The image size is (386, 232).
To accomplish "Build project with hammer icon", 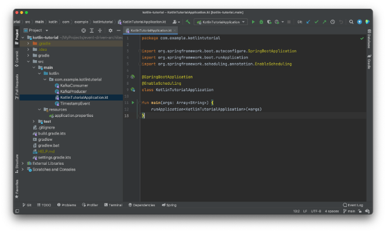I will pyautogui.click(x=188, y=22).
